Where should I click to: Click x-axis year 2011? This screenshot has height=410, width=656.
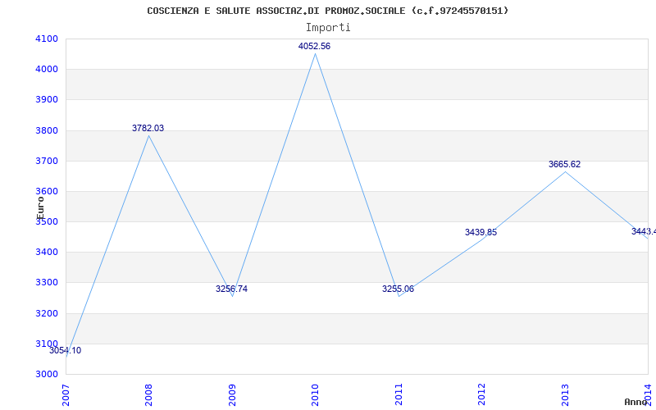[399, 394]
